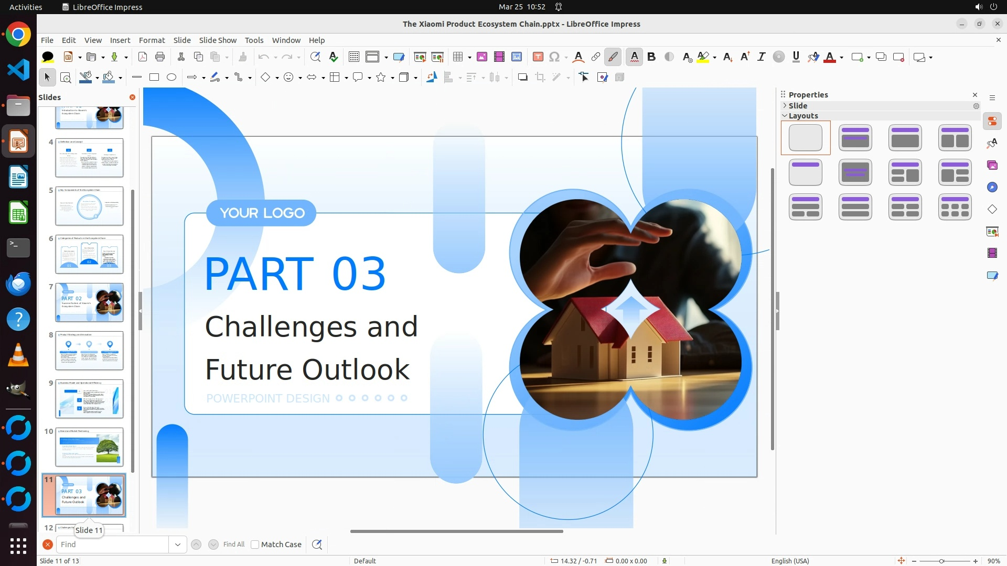Open the Print icon in toolbar
This screenshot has width=1007, height=566.
pyautogui.click(x=160, y=57)
